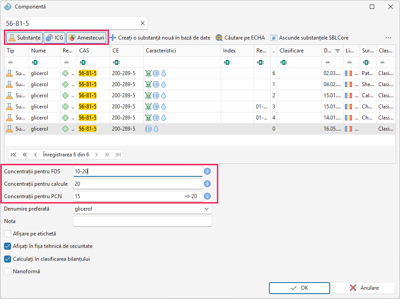Open the Tip column filter operator

11,62
